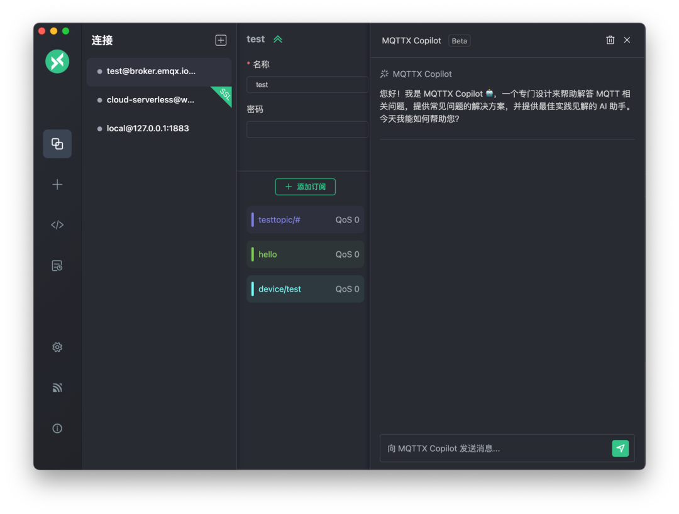Select test@broker.emqx.io connection
The width and height of the screenshot is (679, 514).
[x=159, y=72]
